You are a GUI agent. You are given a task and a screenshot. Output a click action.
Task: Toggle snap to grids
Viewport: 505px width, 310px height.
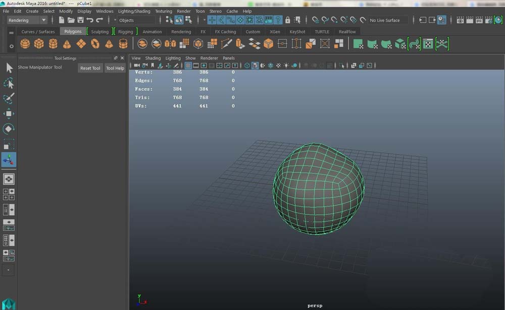click(x=212, y=20)
